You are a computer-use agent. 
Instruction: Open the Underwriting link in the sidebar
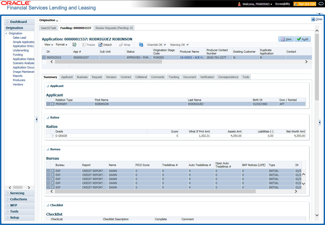coord(21,50)
